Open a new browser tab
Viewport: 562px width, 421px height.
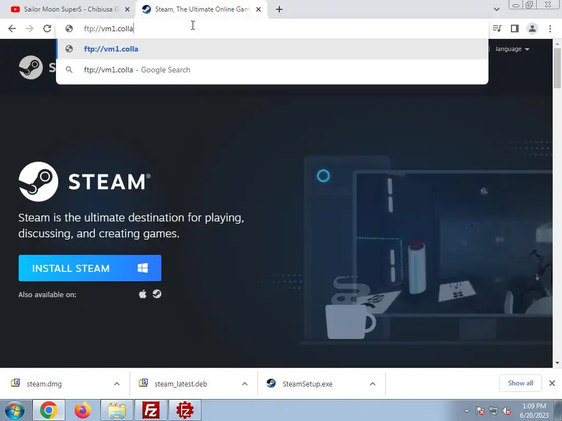point(279,10)
